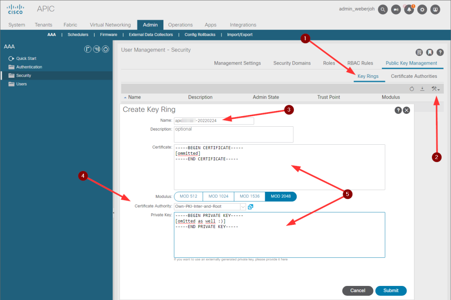Open the notifications bell icon
Image resolution: width=451 pixels, height=300 pixels.
[x=409, y=10]
